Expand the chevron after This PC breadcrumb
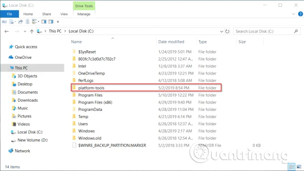The image size is (304, 171). [x=65, y=31]
